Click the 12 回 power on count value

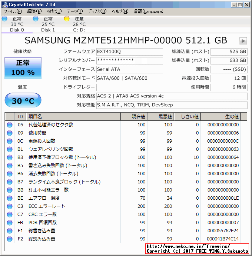(229, 79)
